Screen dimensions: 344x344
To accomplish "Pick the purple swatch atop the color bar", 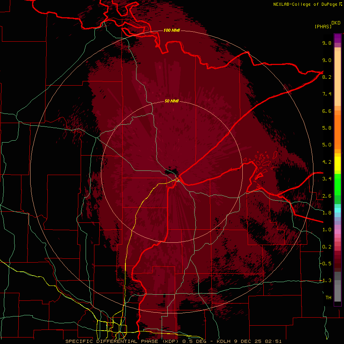I will (338, 38).
